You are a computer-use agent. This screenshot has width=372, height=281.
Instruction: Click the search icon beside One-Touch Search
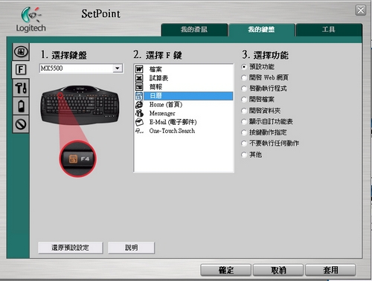139,131
